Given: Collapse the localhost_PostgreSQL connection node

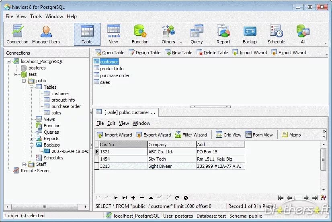Looking at the screenshot, I should tap(9, 61).
